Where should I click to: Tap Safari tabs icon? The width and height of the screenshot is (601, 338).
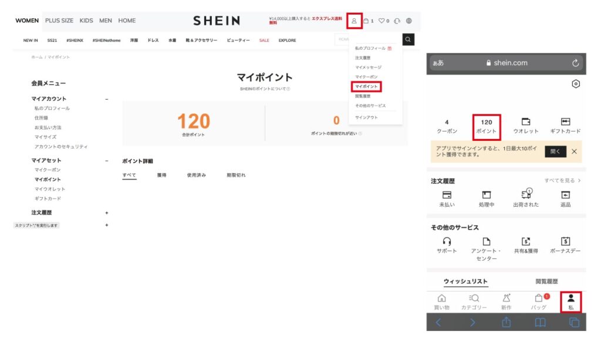(574, 322)
